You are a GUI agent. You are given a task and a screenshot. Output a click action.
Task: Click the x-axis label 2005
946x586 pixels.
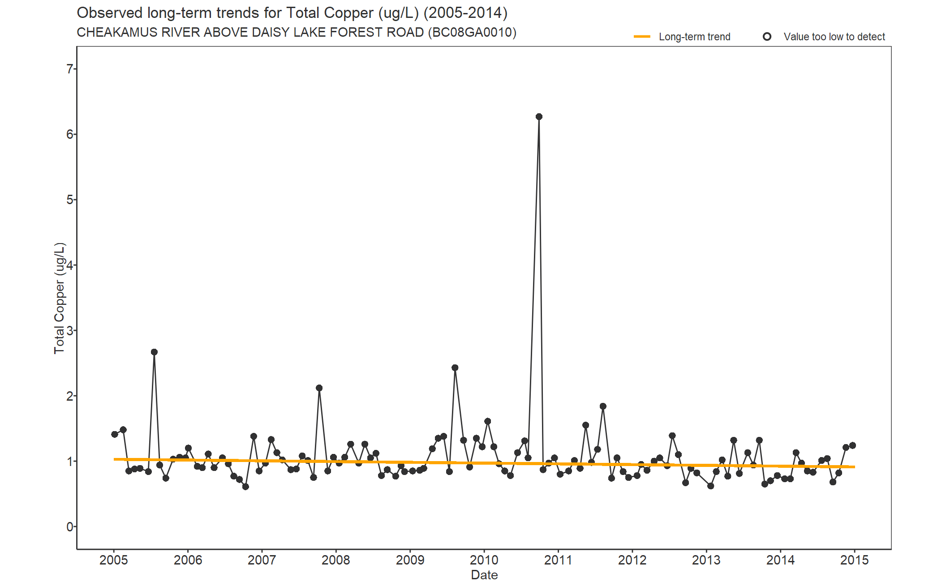pos(114,560)
